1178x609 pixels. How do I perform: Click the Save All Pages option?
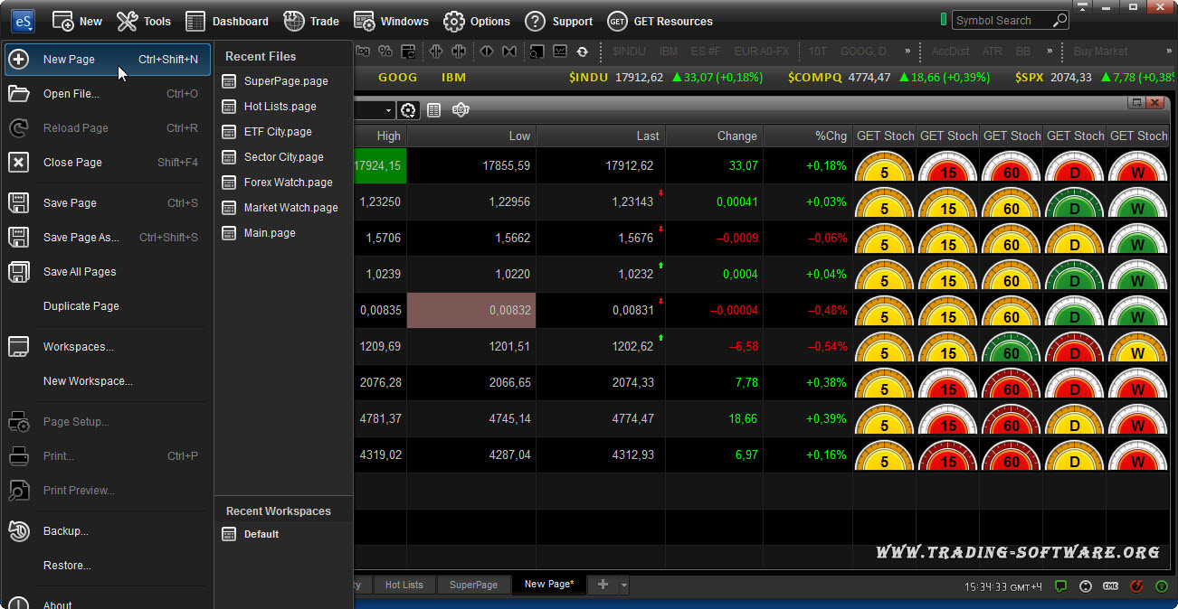click(80, 272)
